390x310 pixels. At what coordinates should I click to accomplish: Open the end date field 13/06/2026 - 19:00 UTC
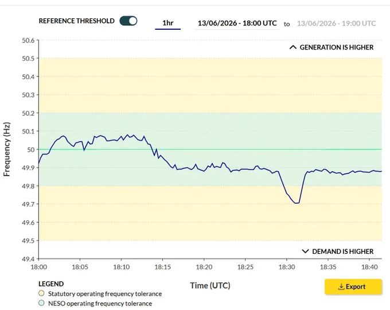coord(336,24)
